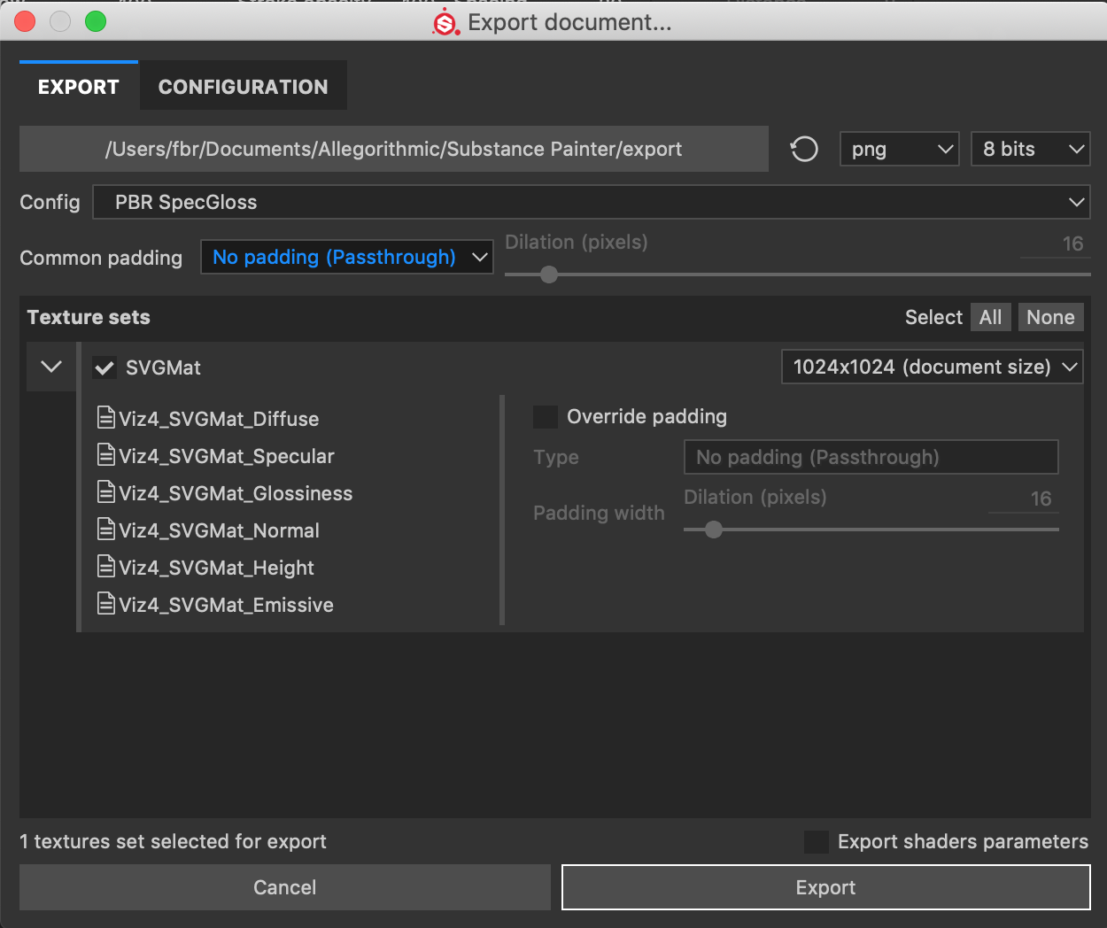Click the Viz4_SVGMat_Glossiness file icon
Image resolution: width=1107 pixels, height=928 pixels.
pos(106,492)
